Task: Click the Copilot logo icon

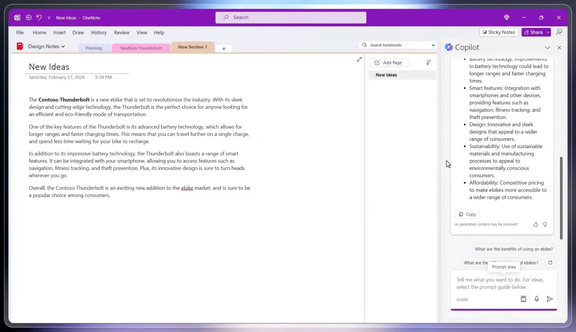Action: click(448, 47)
